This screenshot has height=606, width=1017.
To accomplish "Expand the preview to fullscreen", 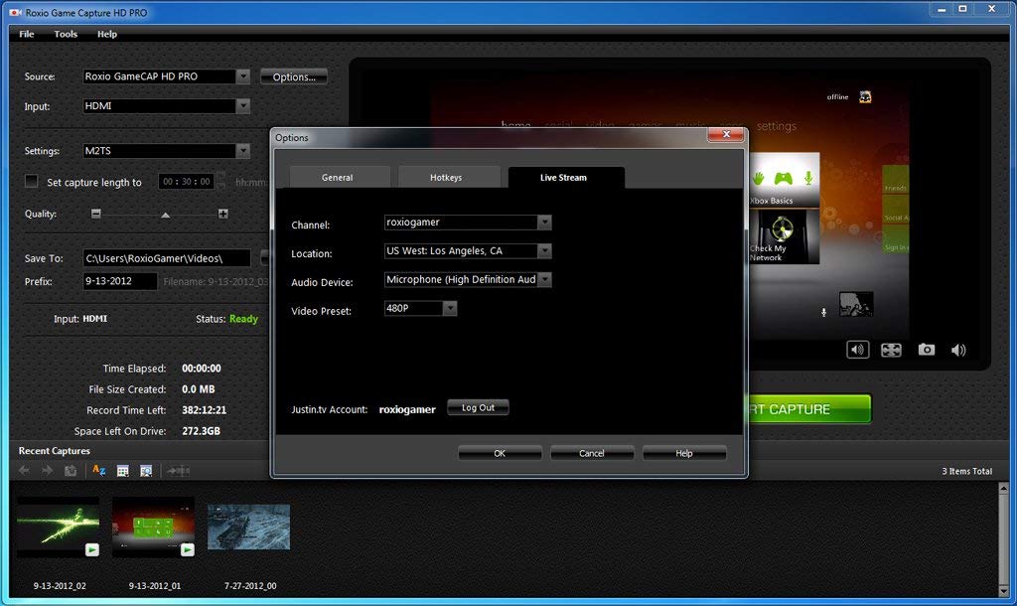I will pos(890,350).
